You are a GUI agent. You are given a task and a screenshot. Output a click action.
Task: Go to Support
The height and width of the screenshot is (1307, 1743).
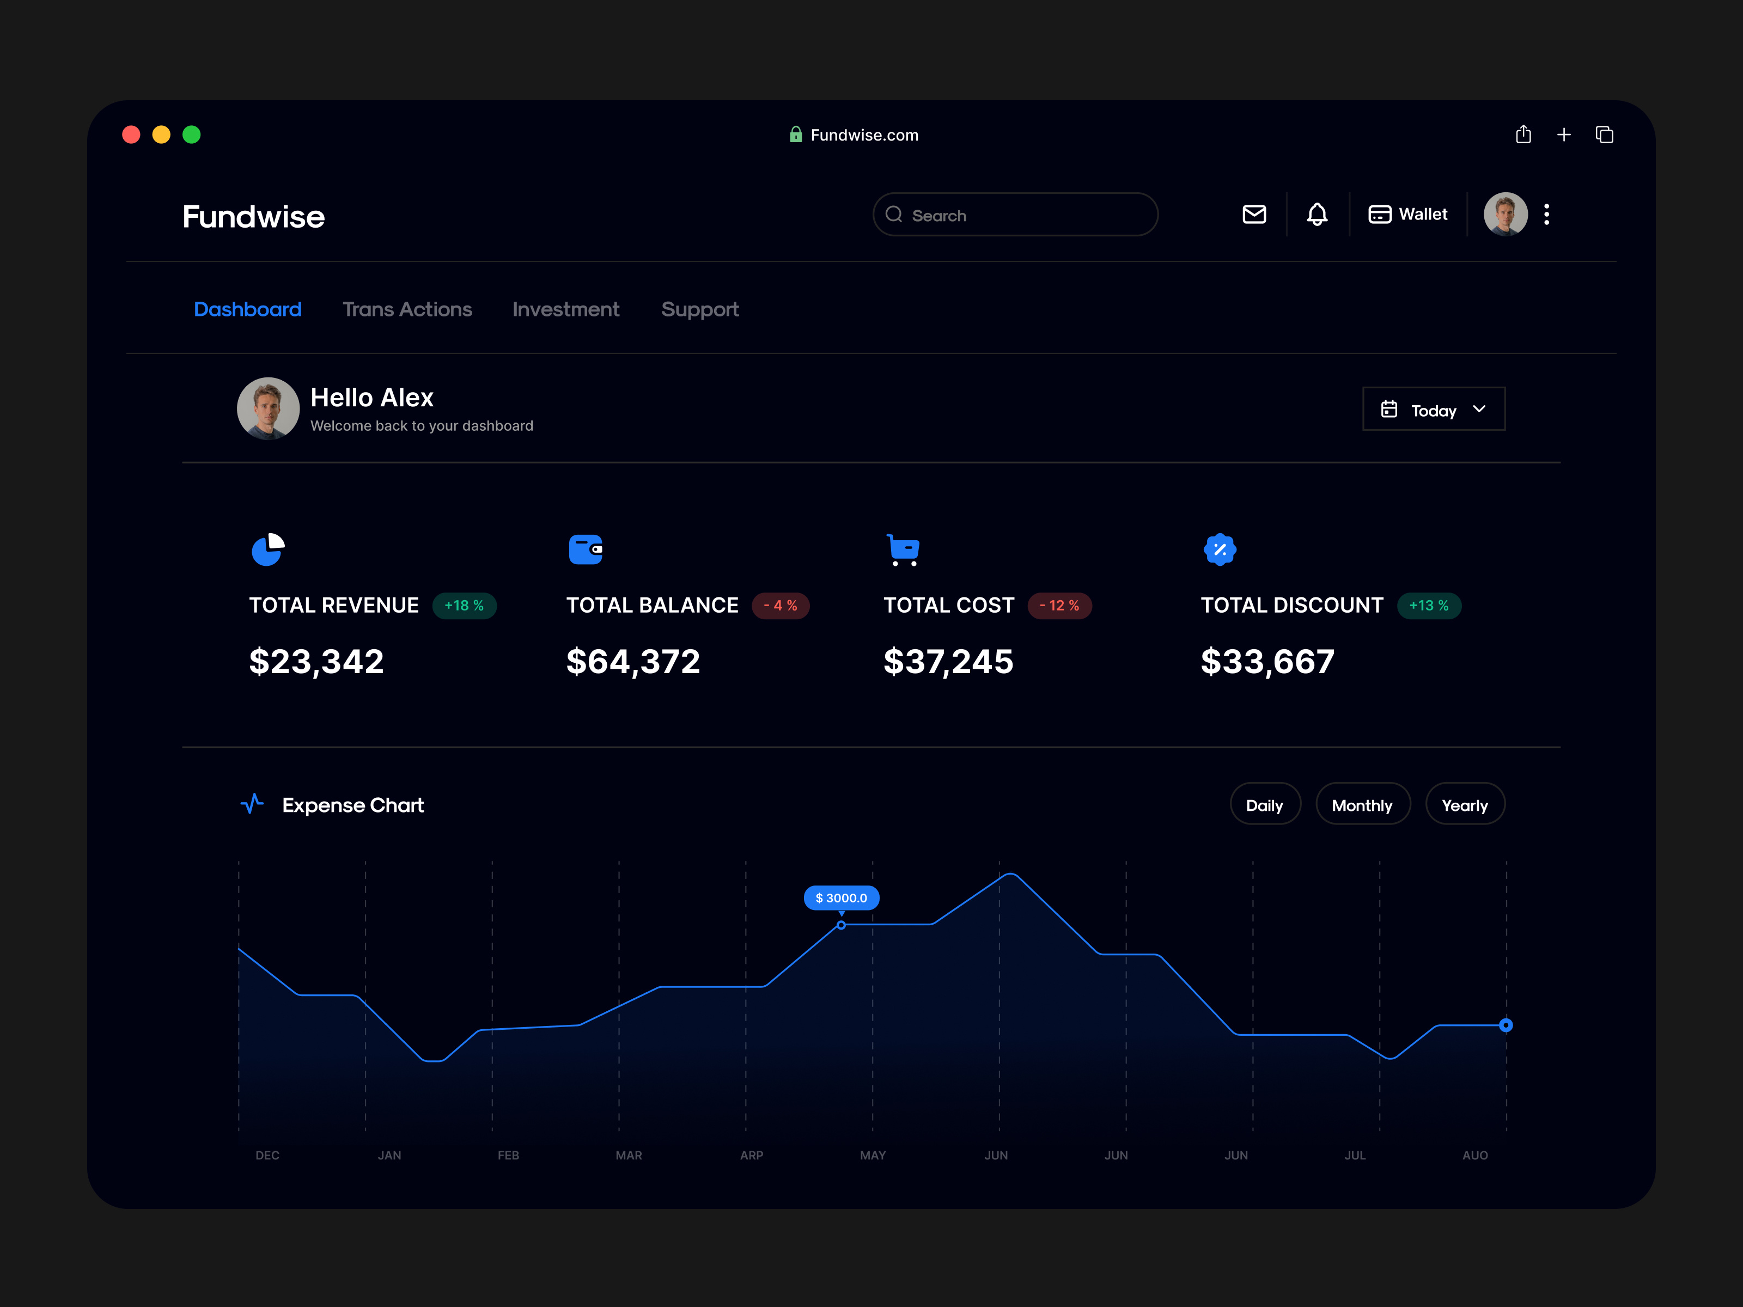700,309
